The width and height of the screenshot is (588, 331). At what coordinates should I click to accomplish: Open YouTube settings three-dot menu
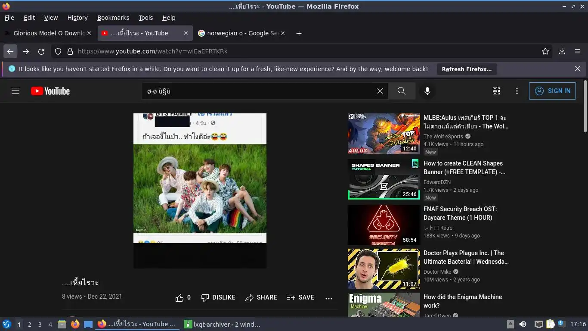point(517,91)
